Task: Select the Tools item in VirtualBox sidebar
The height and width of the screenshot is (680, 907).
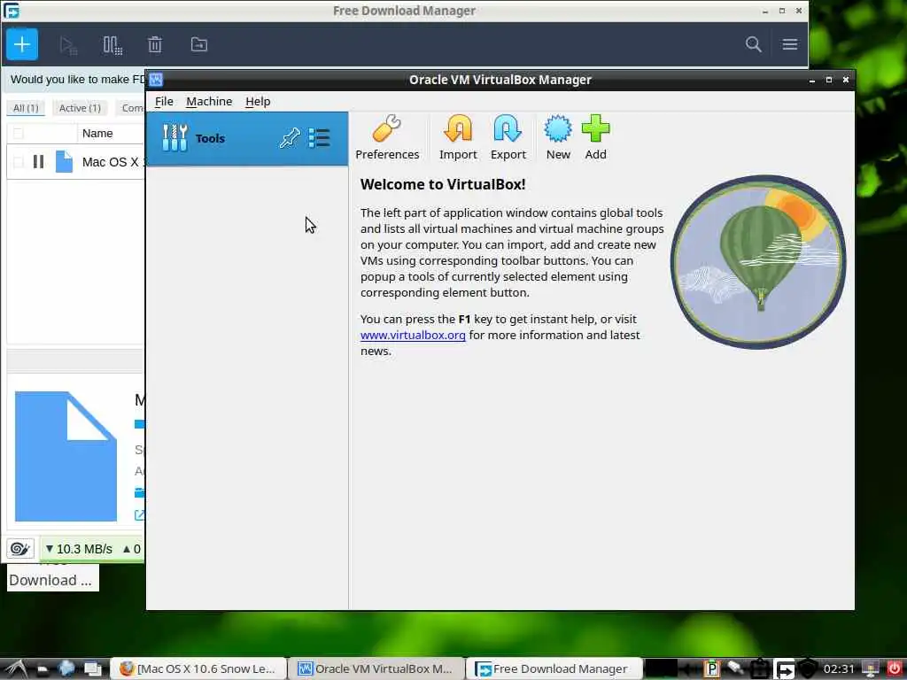Action: (x=247, y=139)
